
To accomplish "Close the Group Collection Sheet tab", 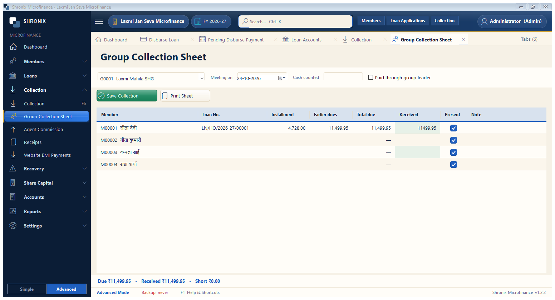I will tap(463, 39).
